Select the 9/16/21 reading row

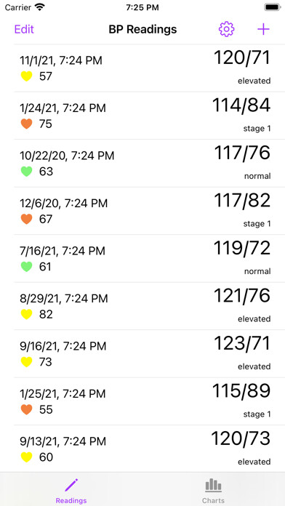click(142, 353)
